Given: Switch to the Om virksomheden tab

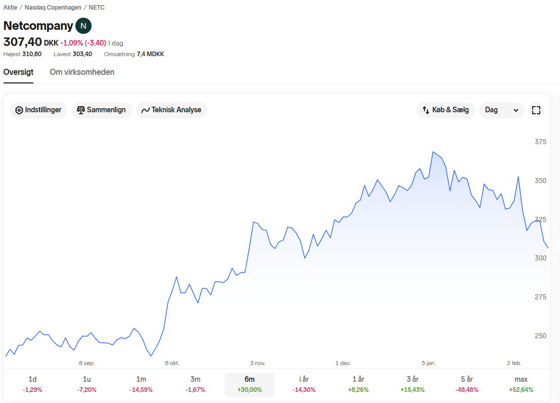Looking at the screenshot, I should point(82,72).
